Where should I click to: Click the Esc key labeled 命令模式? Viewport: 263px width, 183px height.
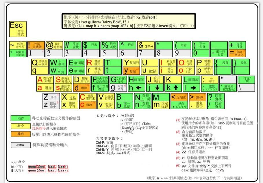tap(18, 29)
